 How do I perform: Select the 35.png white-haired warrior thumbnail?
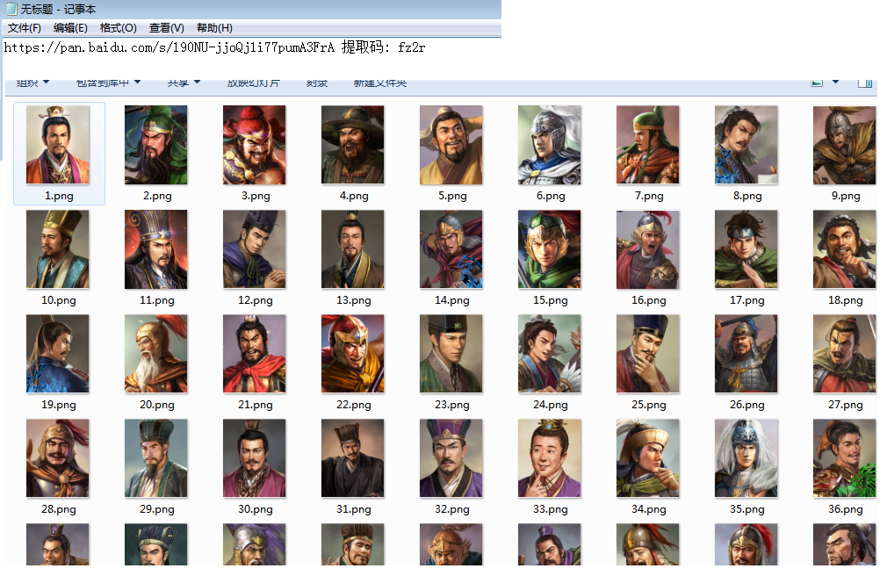(x=746, y=458)
